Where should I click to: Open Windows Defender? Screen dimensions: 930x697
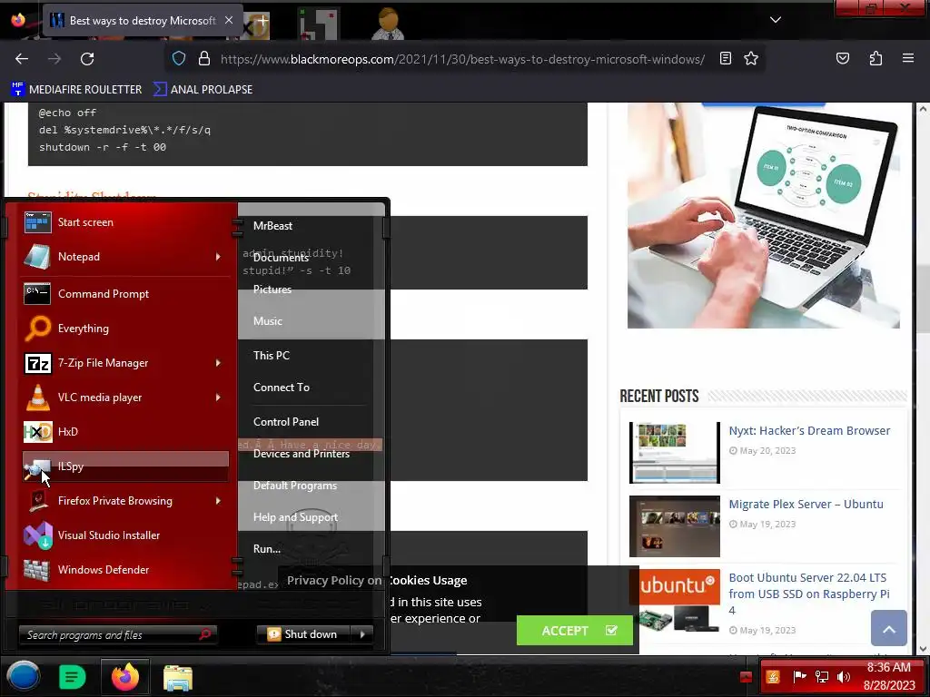point(125,570)
